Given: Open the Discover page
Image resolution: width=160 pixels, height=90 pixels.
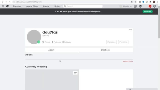Looking at the screenshot, I should tap(17, 6).
